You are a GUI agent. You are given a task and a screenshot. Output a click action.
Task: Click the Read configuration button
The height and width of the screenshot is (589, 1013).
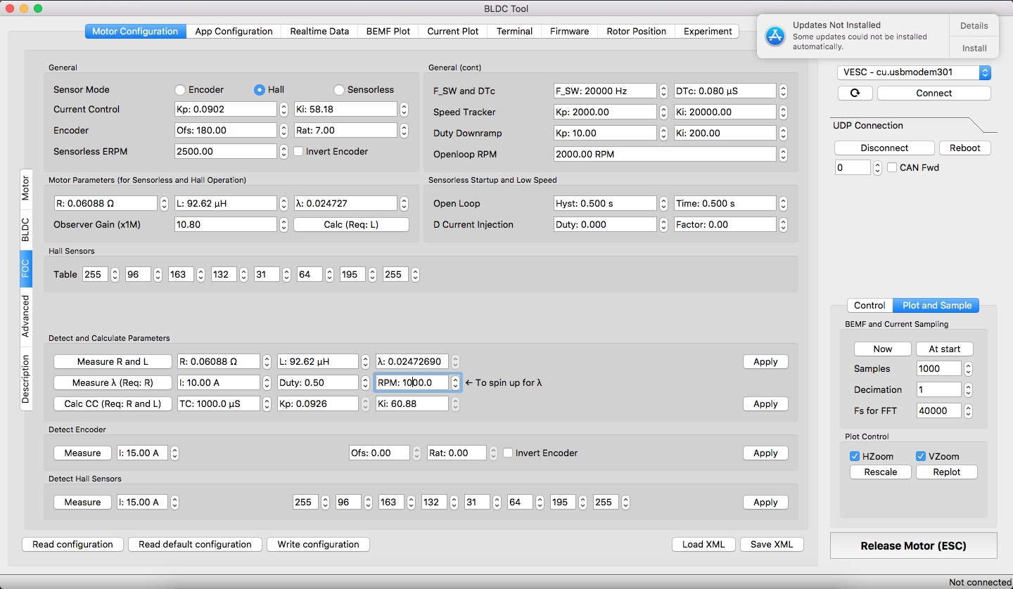[x=72, y=544]
